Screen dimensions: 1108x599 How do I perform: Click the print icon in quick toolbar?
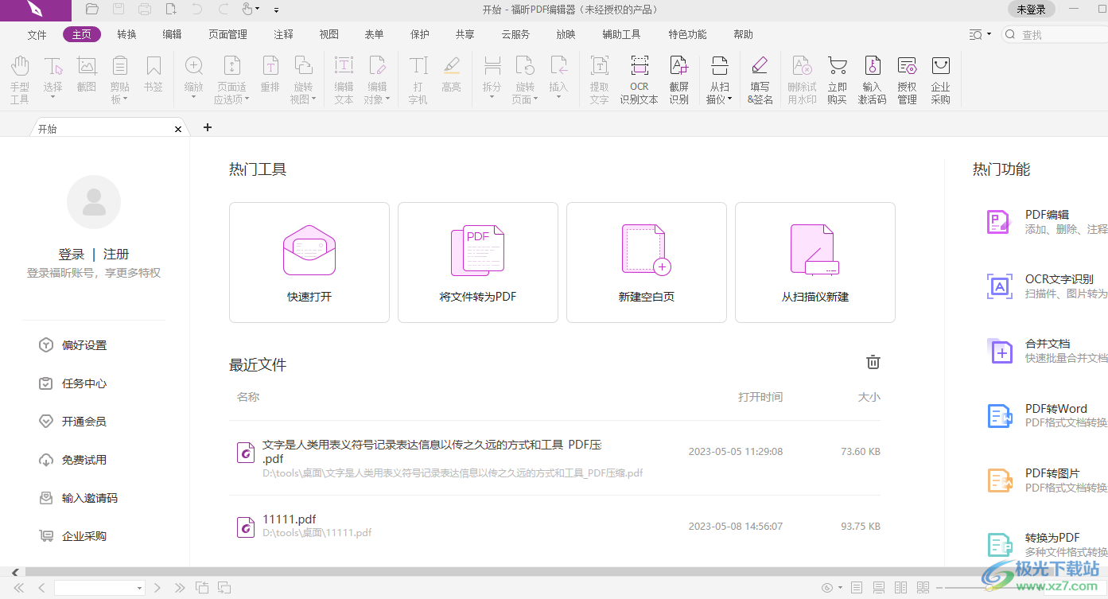[x=145, y=10]
